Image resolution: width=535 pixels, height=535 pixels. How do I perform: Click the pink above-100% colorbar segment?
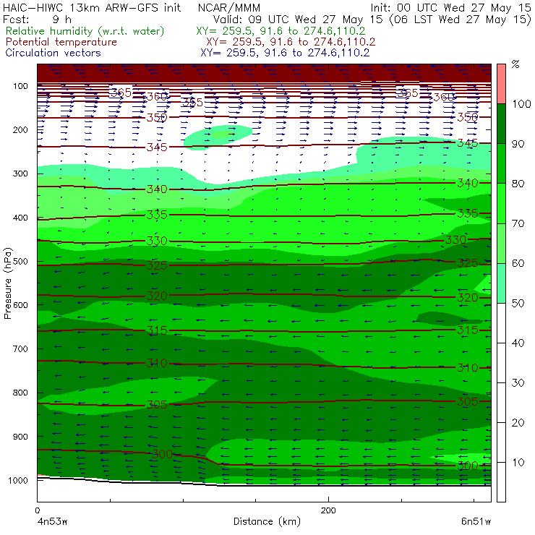[501, 84]
